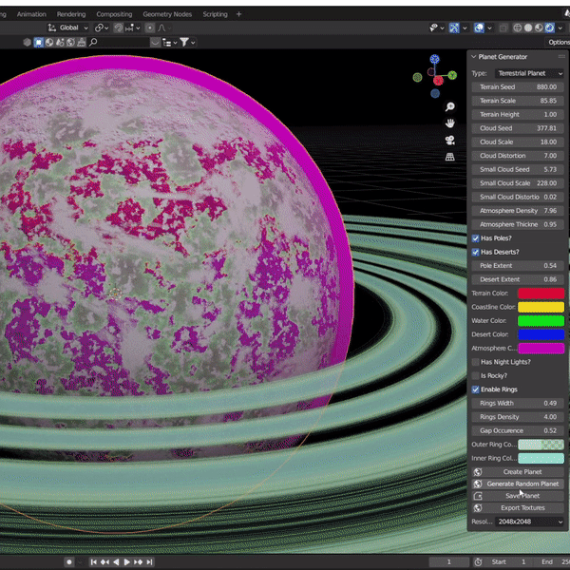The height and width of the screenshot is (570, 570).
Task: Switch perspective/orthographic with the grid icon
Action: point(450,157)
